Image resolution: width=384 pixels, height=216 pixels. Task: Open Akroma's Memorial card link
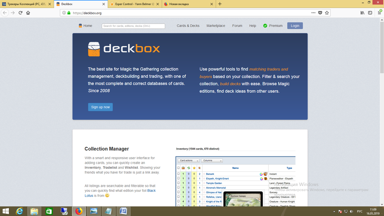click(x=216, y=188)
